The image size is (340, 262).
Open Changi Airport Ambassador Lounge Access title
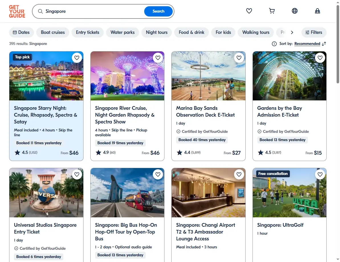tap(205, 232)
